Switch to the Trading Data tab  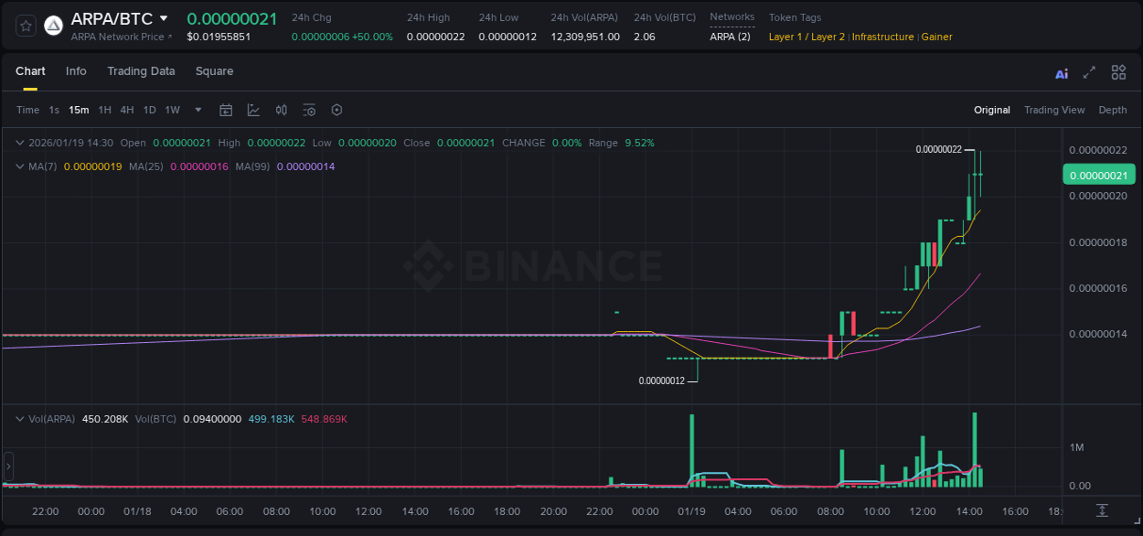coord(141,71)
